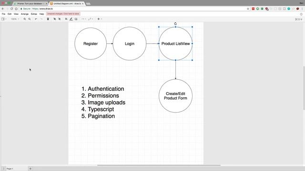This screenshot has width=305, height=171.
Task: Click the '2. Permissions' list text
Action: pos(100,95)
